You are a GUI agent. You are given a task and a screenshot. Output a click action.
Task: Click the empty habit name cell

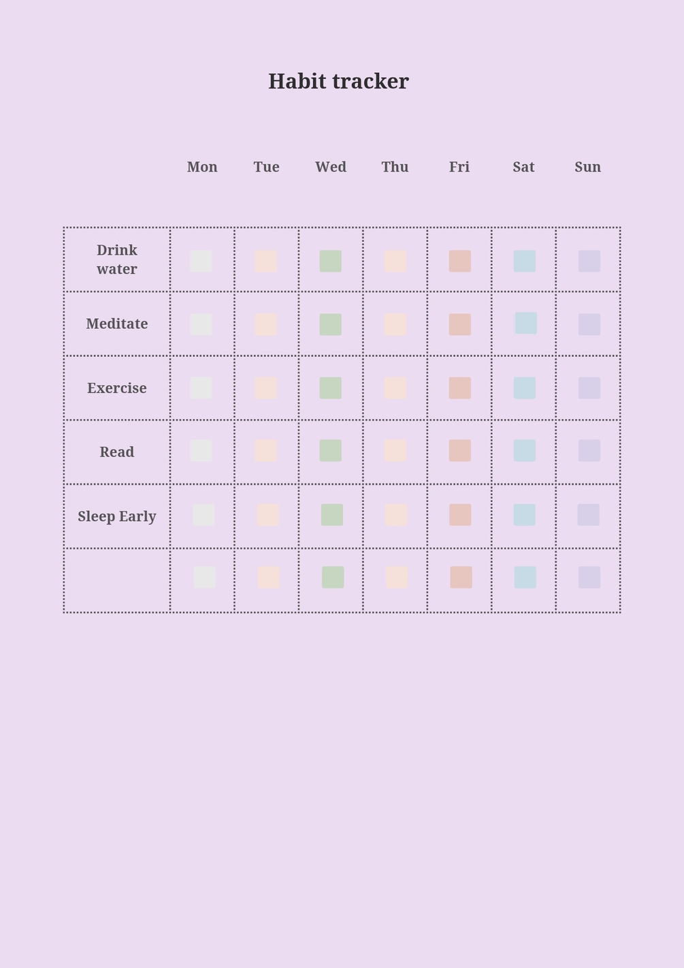tap(117, 580)
